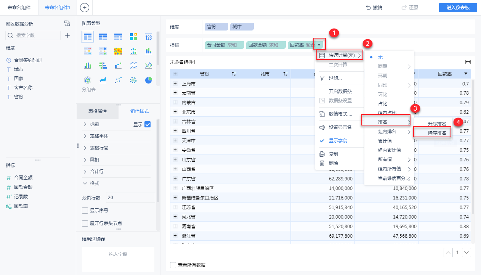Image resolution: width=481 pixels, height=275 pixels.
Task: Click the 合同签约时间 dimension field
Action: [x=27, y=60]
